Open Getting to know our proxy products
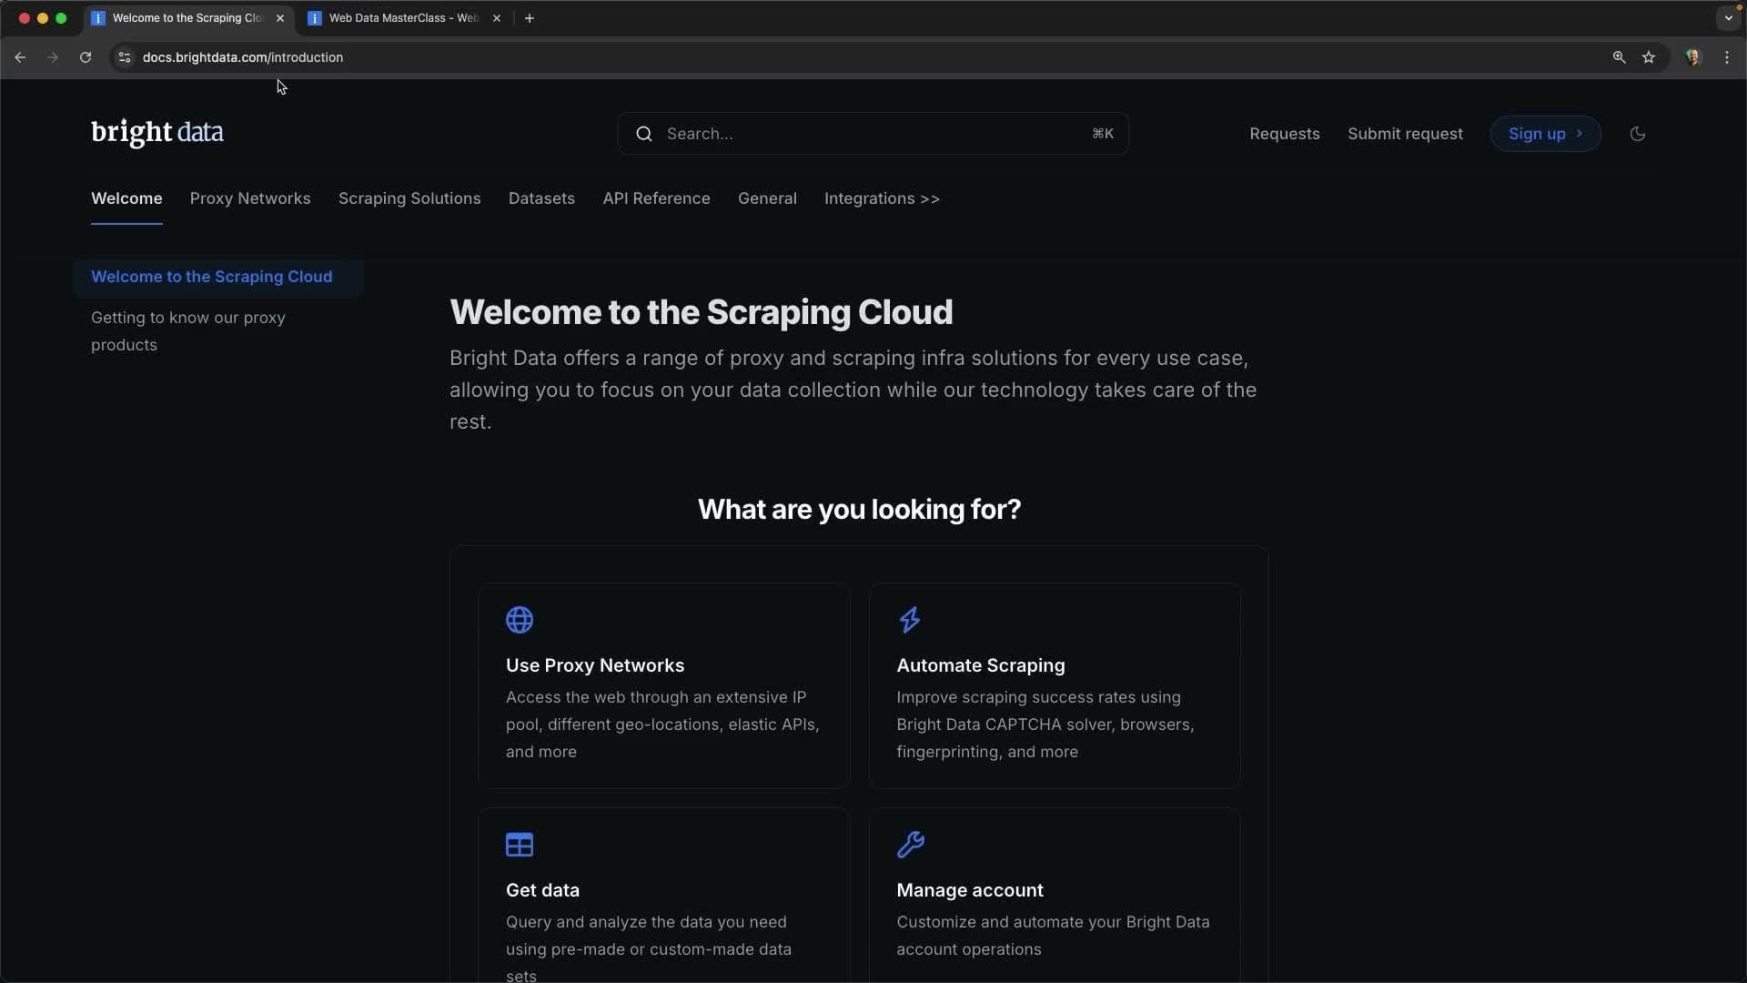This screenshot has width=1747, height=983. coord(188,331)
